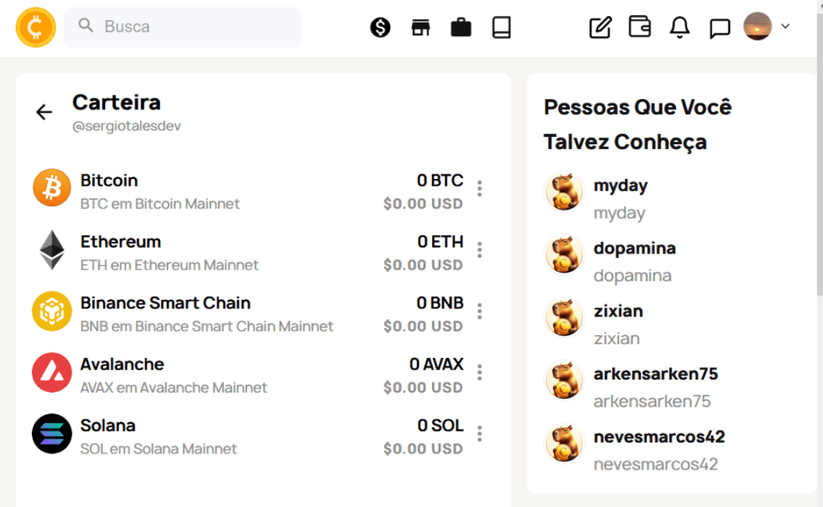The width and height of the screenshot is (823, 507).
Task: Open the store marketplace icon
Action: [x=421, y=27]
